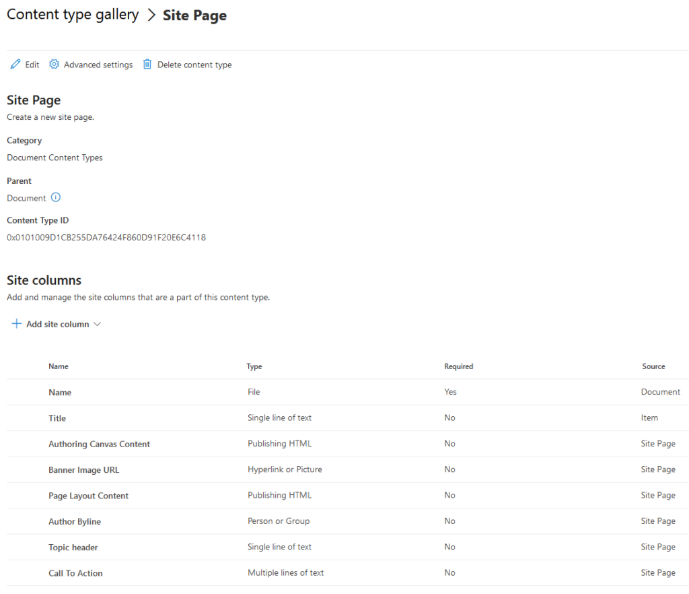Navigate back via Content type gallery breadcrumb
Viewport: 689px width, 594px height.
(x=72, y=14)
